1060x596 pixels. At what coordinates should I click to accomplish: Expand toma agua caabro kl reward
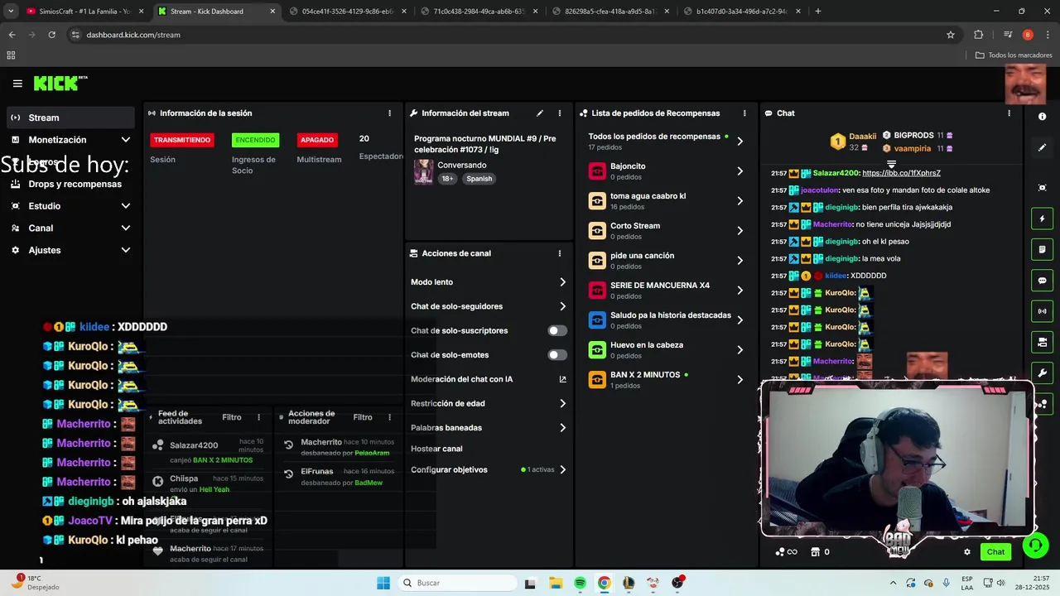click(x=740, y=201)
